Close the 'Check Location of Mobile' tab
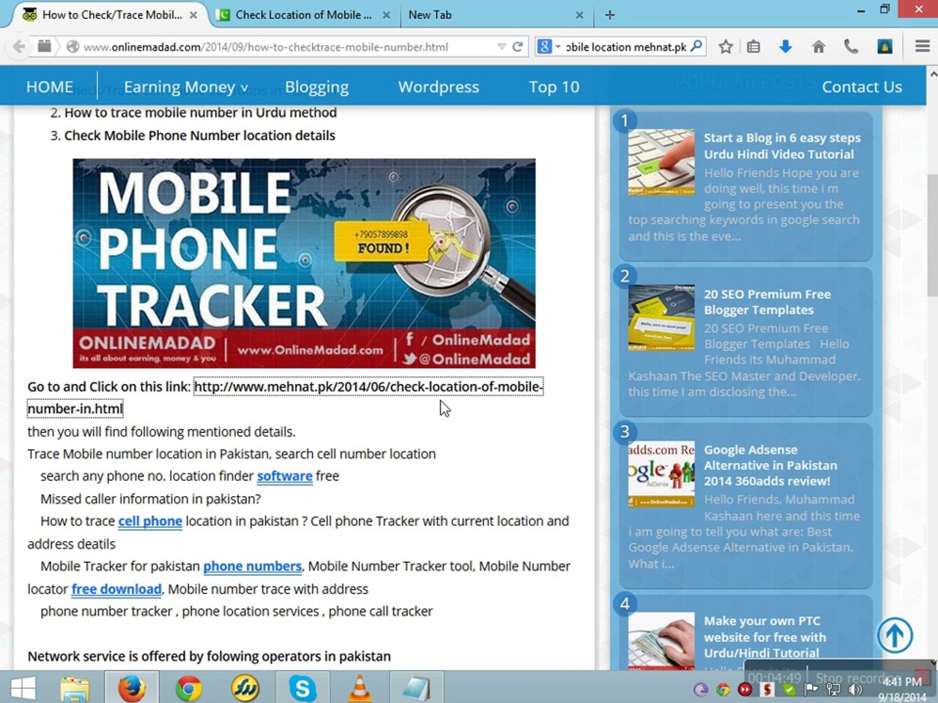 (386, 14)
